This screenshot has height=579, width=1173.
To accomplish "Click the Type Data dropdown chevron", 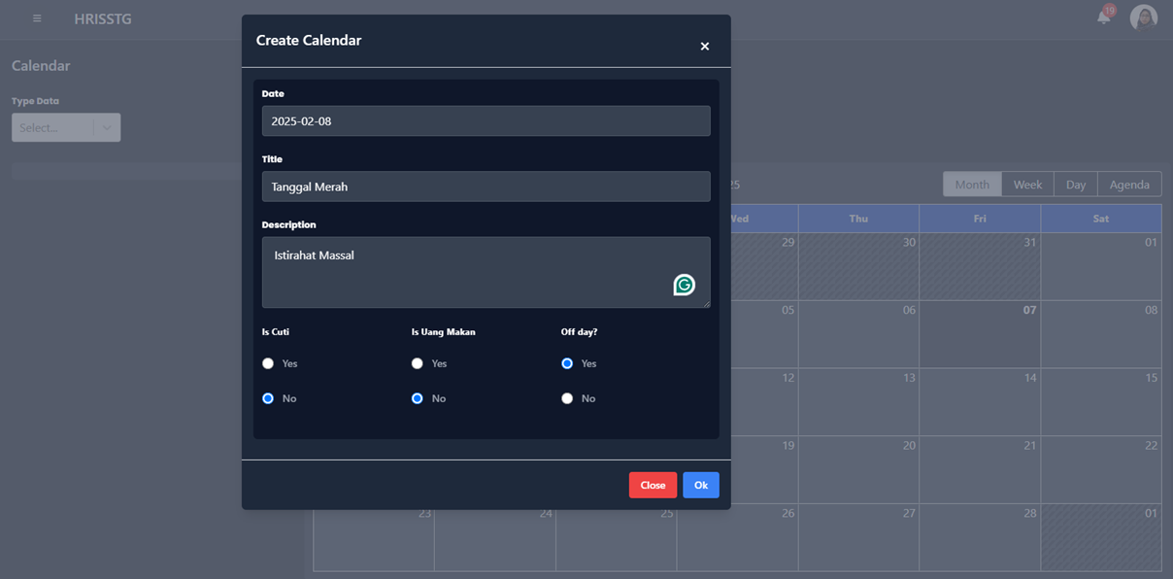I will [x=107, y=127].
